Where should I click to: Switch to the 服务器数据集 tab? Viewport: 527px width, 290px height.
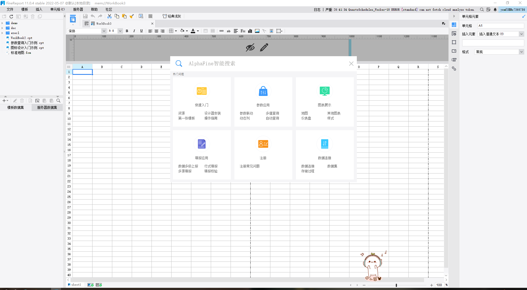click(47, 108)
